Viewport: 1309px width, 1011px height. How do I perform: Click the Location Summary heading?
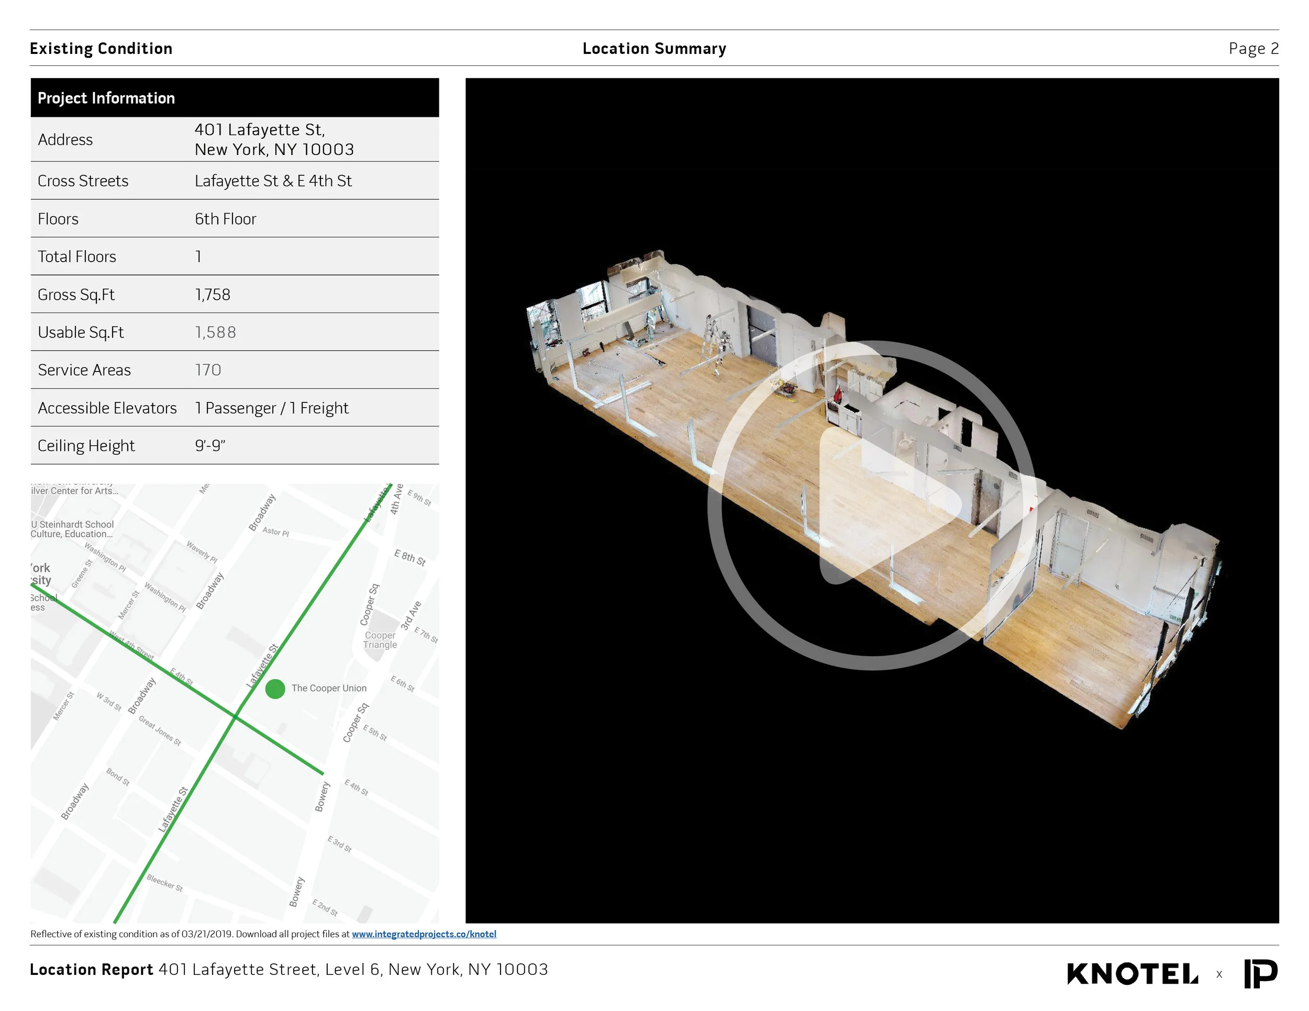654,49
